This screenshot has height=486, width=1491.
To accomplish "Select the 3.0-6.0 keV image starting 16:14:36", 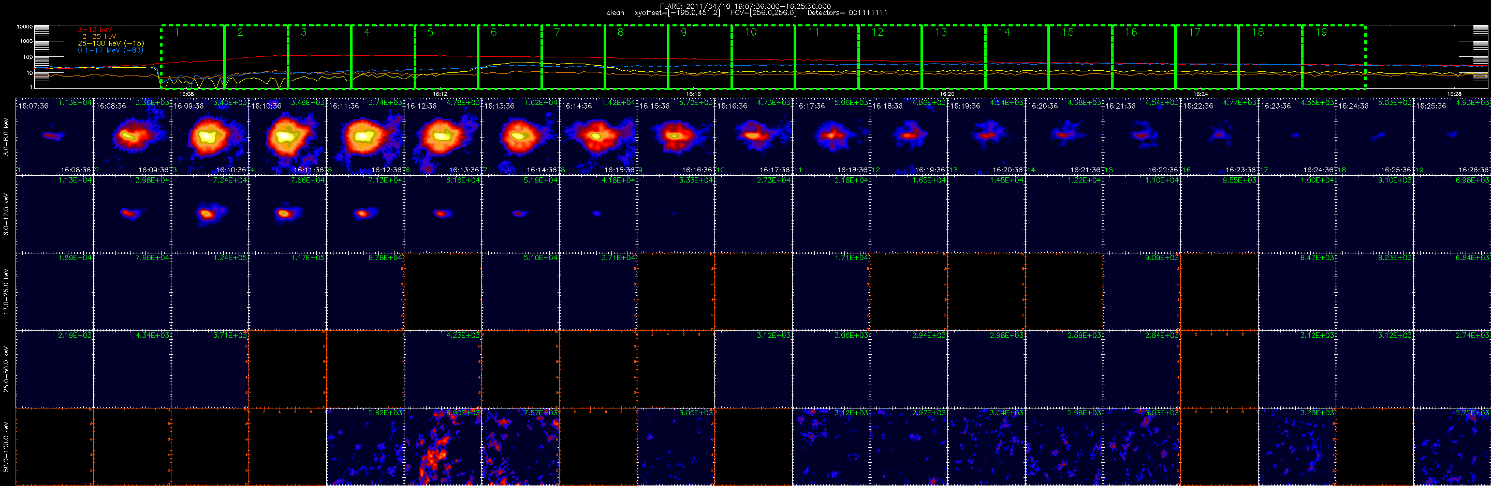I will tap(598, 136).
